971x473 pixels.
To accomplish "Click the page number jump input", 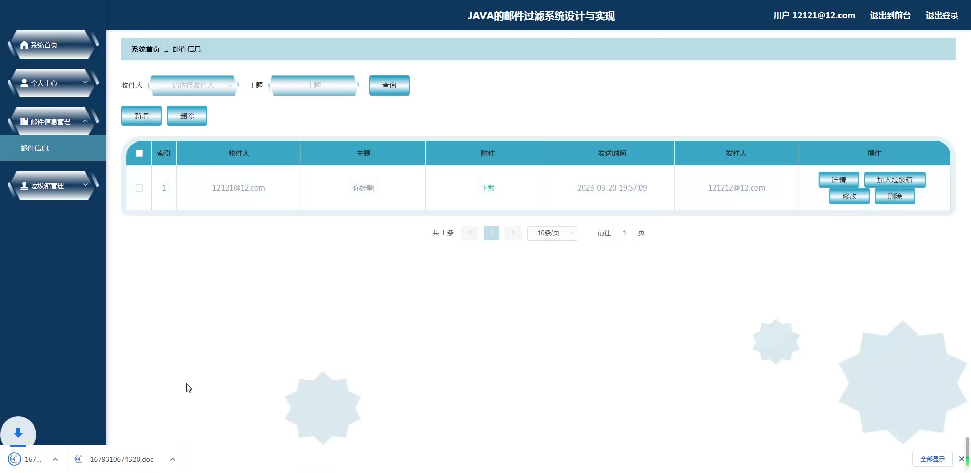I will click(x=625, y=233).
